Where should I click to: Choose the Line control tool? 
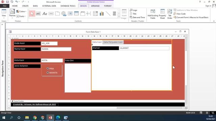pyautogui.click(x=108, y=13)
